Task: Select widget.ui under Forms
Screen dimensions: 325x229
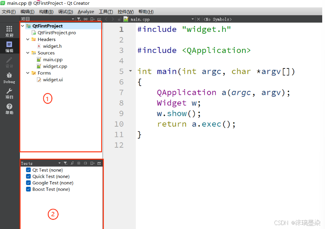Action: [x=53, y=80]
